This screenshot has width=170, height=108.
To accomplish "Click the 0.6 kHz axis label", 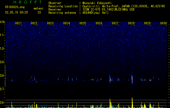I will pos(2,103).
